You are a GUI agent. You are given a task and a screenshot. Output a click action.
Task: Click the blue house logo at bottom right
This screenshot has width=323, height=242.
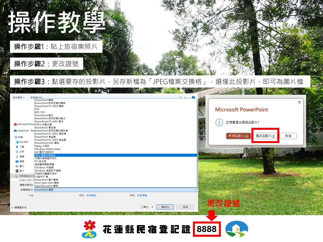coord(237,229)
